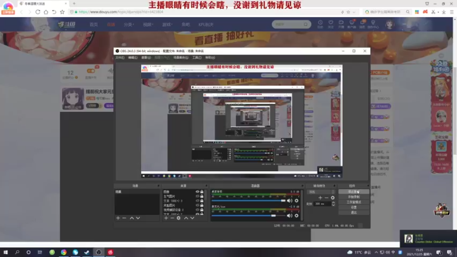This screenshot has height=257, width=457.
Task: Move the scene down in the scenes list
Action: click(138, 218)
